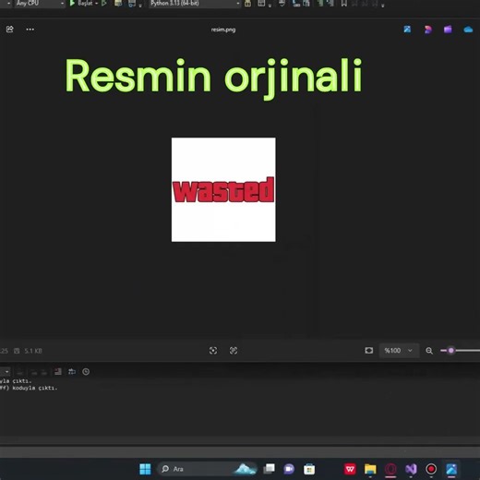Open File Explorer from the taskbar
Viewport: 480px width, 480px height.
pos(370,469)
